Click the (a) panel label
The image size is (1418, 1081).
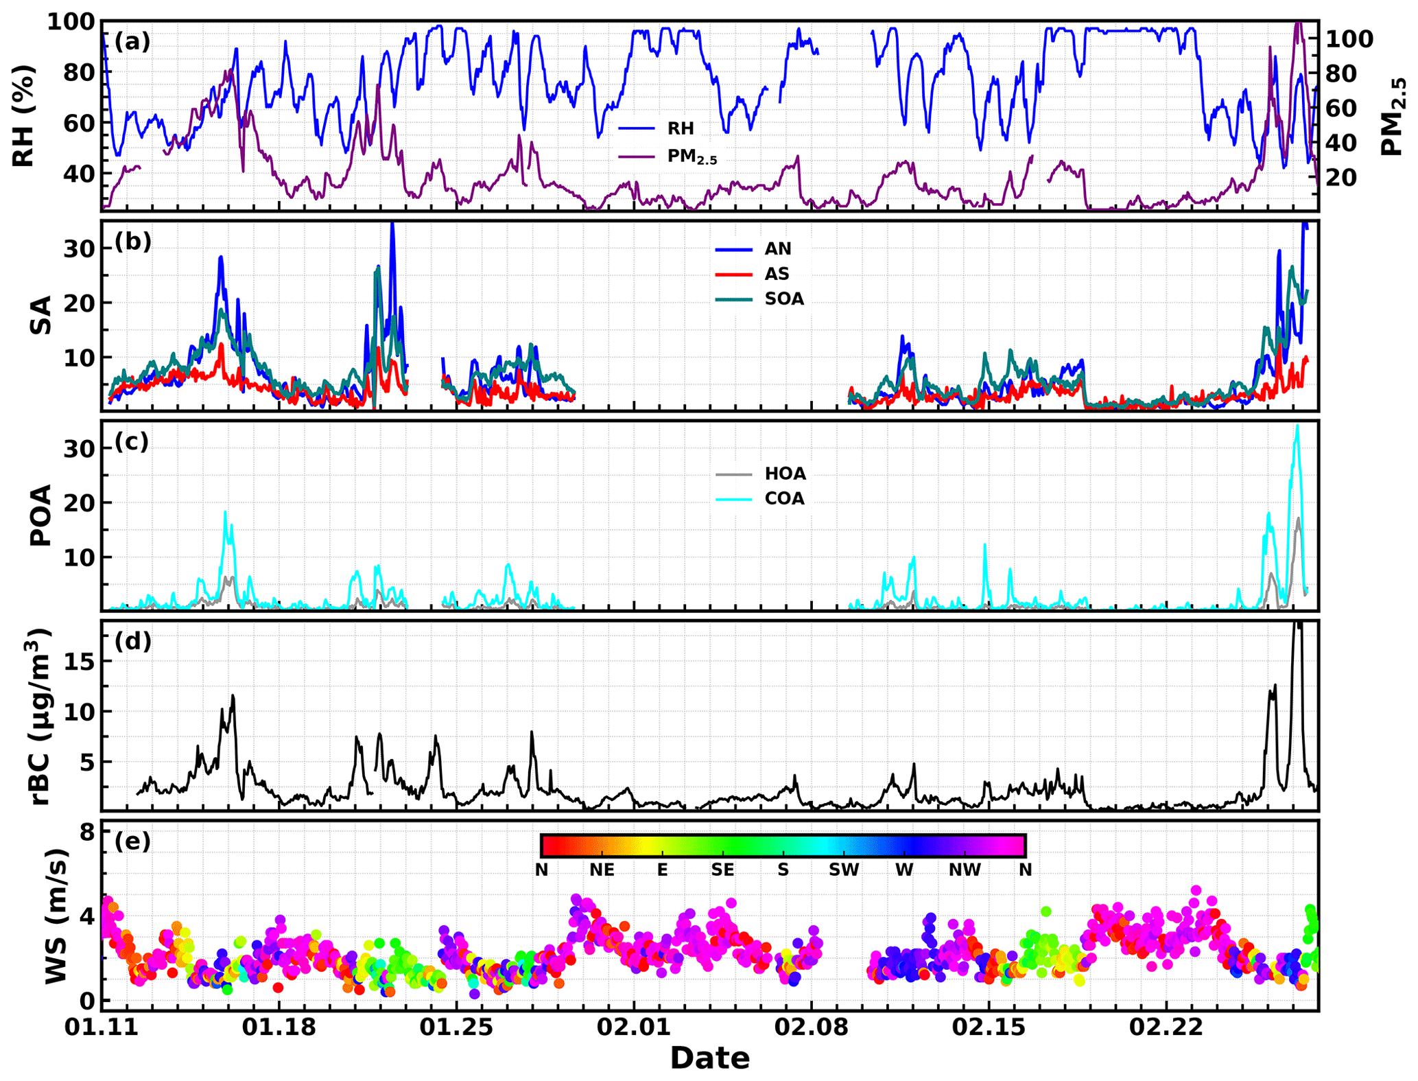132,42
